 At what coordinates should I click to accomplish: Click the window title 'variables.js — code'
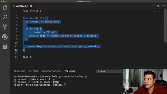pos(83,1)
